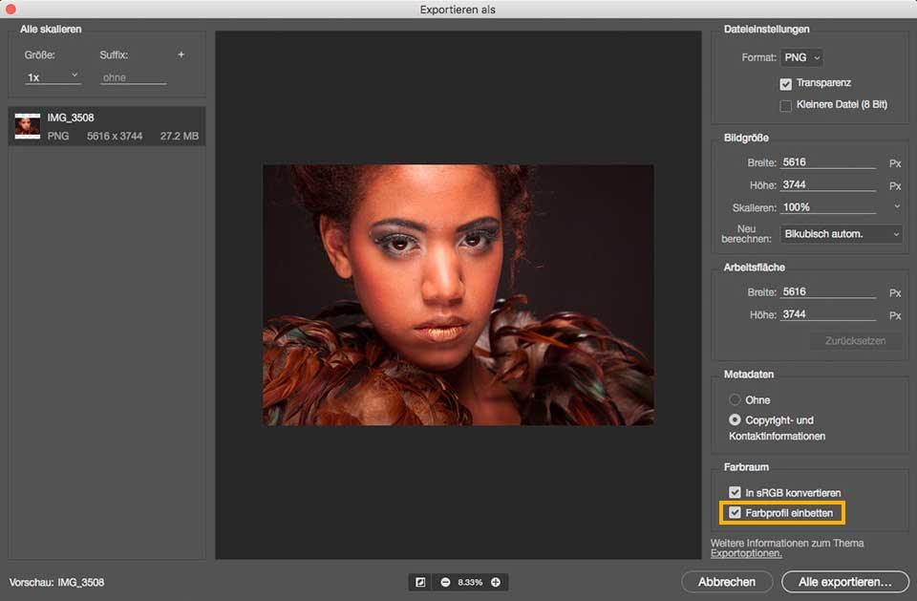This screenshot has height=601, width=917.
Task: Click the plus icon to add scaling size
Action: 181,54
